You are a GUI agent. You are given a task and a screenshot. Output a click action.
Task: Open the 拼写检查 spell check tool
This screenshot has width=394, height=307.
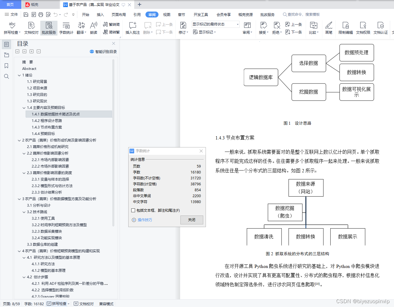click(x=12, y=28)
